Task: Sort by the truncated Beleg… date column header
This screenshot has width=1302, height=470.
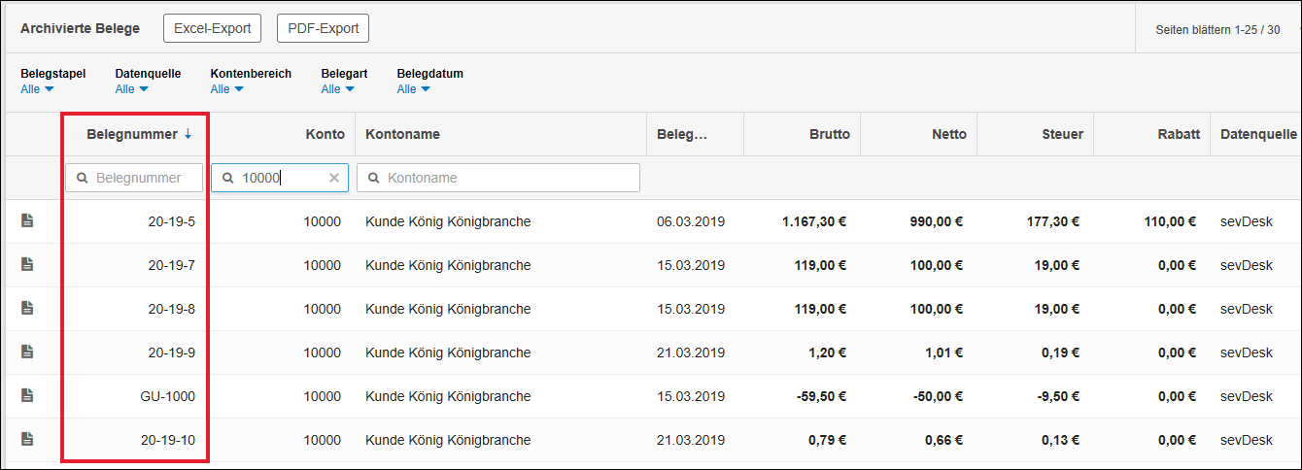Action: pyautogui.click(x=682, y=134)
